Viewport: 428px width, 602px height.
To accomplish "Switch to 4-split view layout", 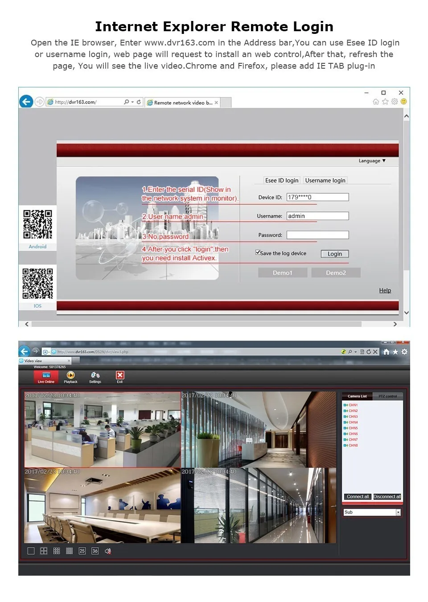I will pos(44,551).
